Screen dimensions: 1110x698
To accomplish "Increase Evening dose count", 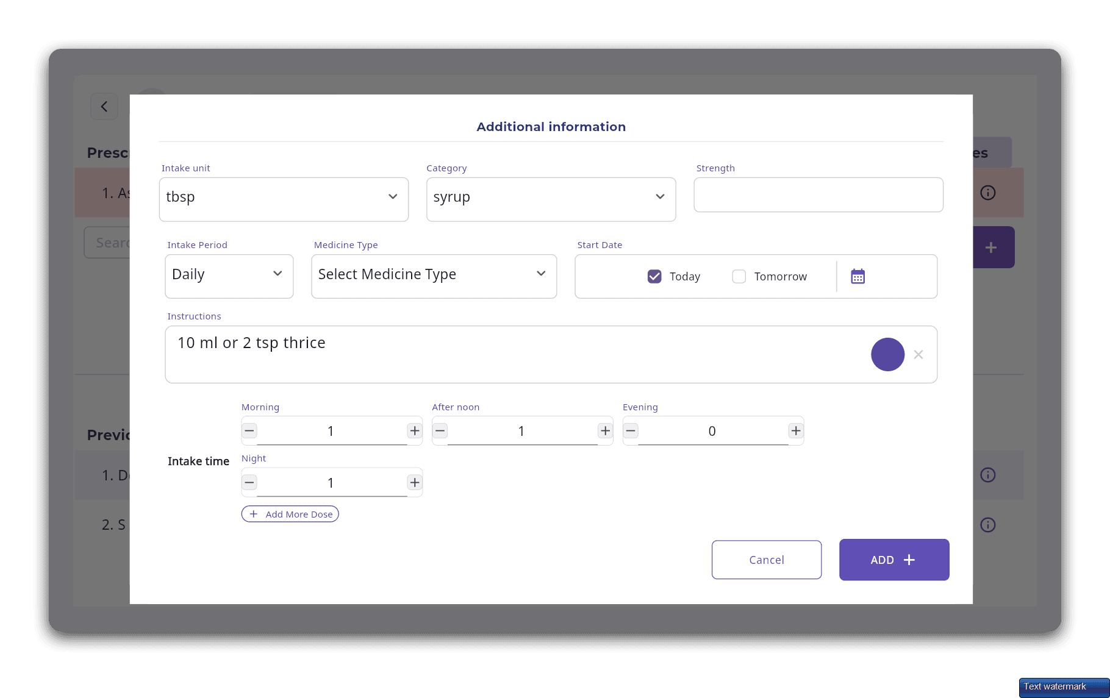I will pyautogui.click(x=796, y=431).
